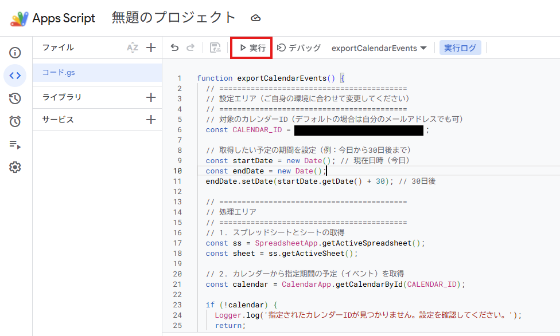Start debugging with デバッグ button
The width and height of the screenshot is (560, 336).
(x=299, y=48)
